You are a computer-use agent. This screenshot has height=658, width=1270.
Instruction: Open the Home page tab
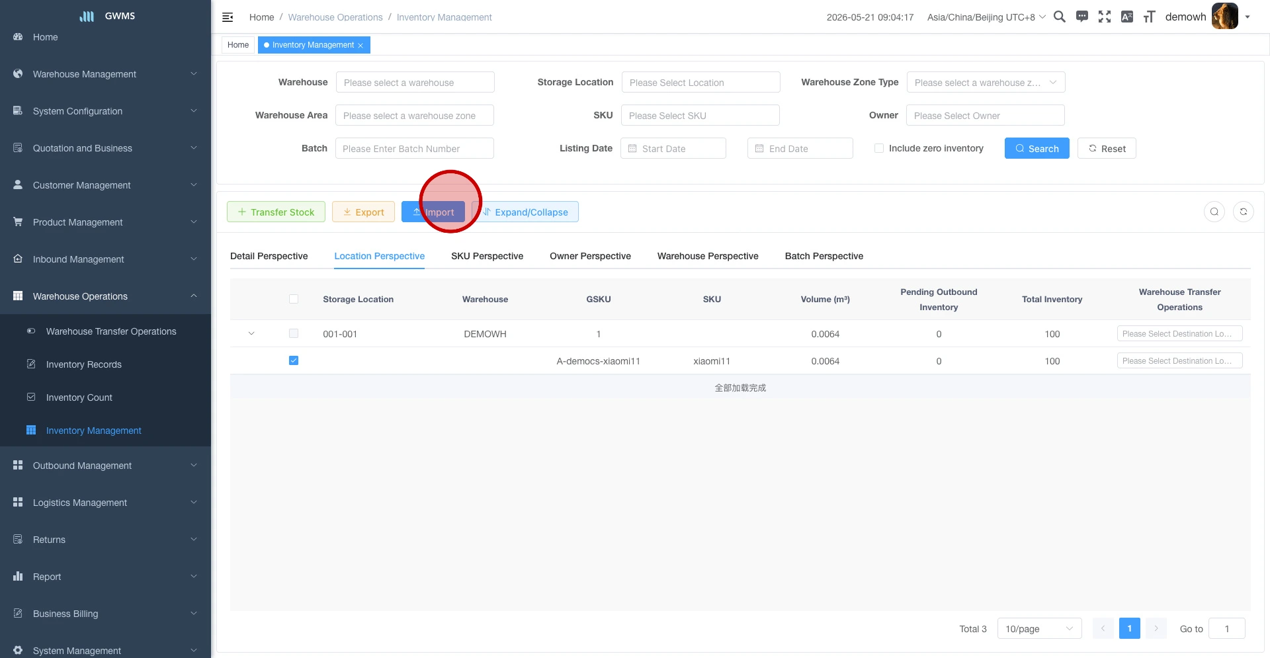pyautogui.click(x=238, y=45)
